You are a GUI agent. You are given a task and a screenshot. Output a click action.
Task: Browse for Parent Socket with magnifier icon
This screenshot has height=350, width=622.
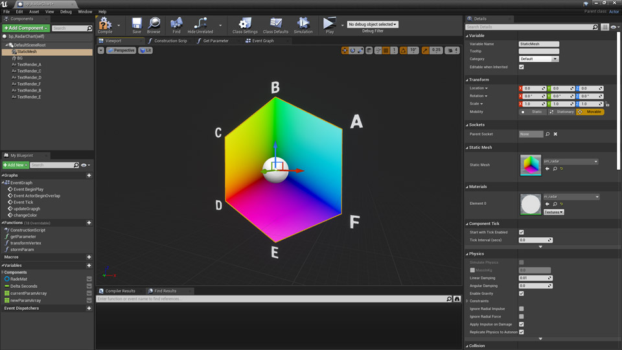[x=547, y=134]
